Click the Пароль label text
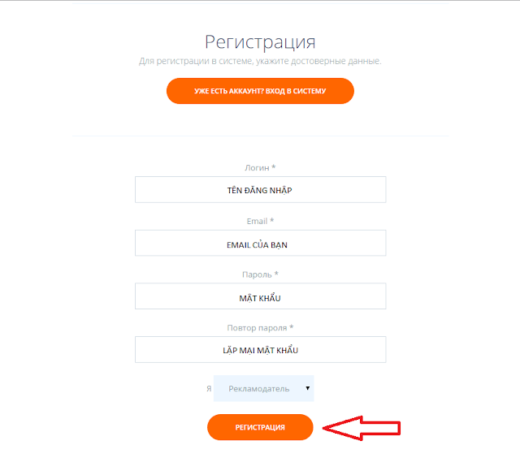The width and height of the screenshot is (520, 475). (257, 274)
